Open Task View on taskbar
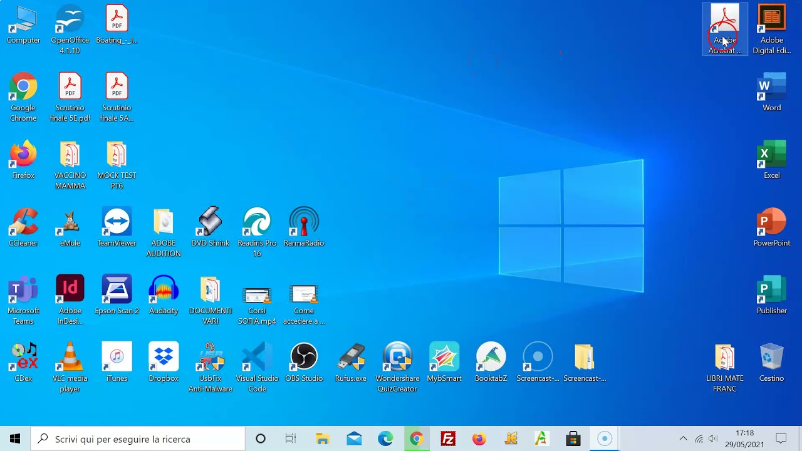Image resolution: width=802 pixels, height=451 pixels. coord(291,439)
